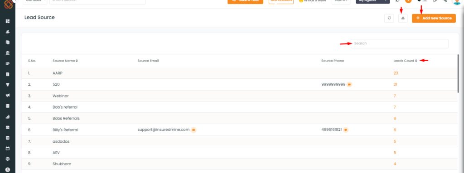Click the S.No. column header
The height and width of the screenshot is (173, 464).
click(x=32, y=61)
